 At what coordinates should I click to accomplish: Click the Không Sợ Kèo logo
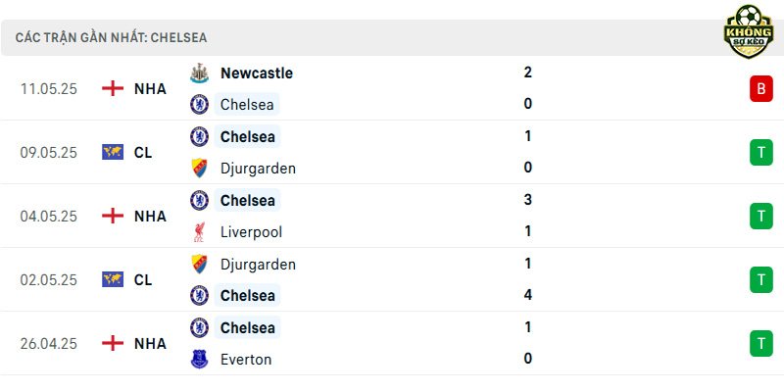coord(749,32)
